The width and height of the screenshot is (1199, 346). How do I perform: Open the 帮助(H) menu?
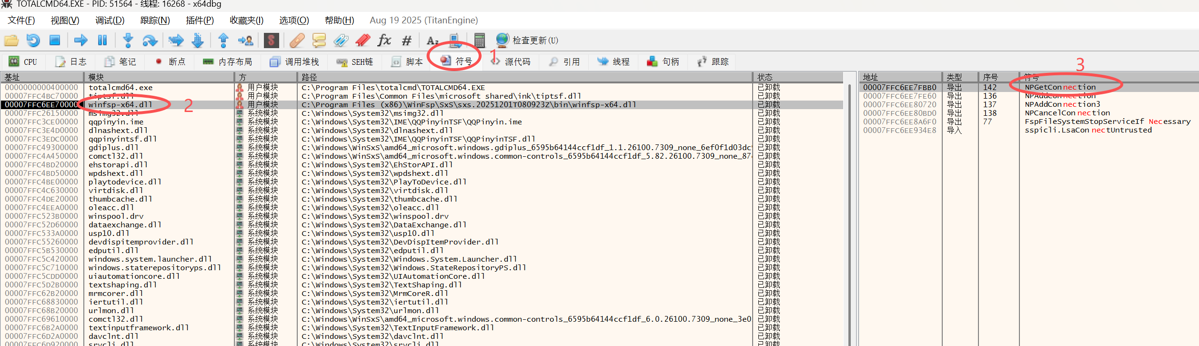[x=339, y=20]
